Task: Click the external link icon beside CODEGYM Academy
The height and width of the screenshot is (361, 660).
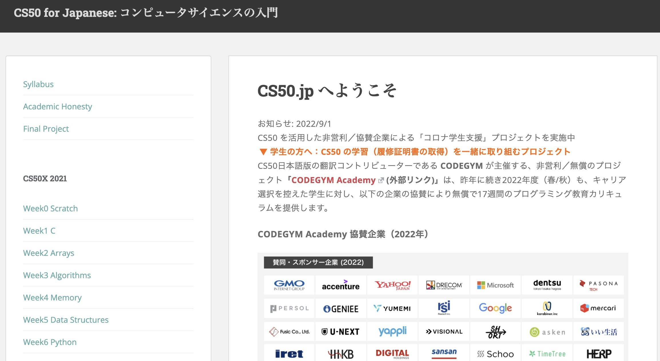Action: pos(380,180)
